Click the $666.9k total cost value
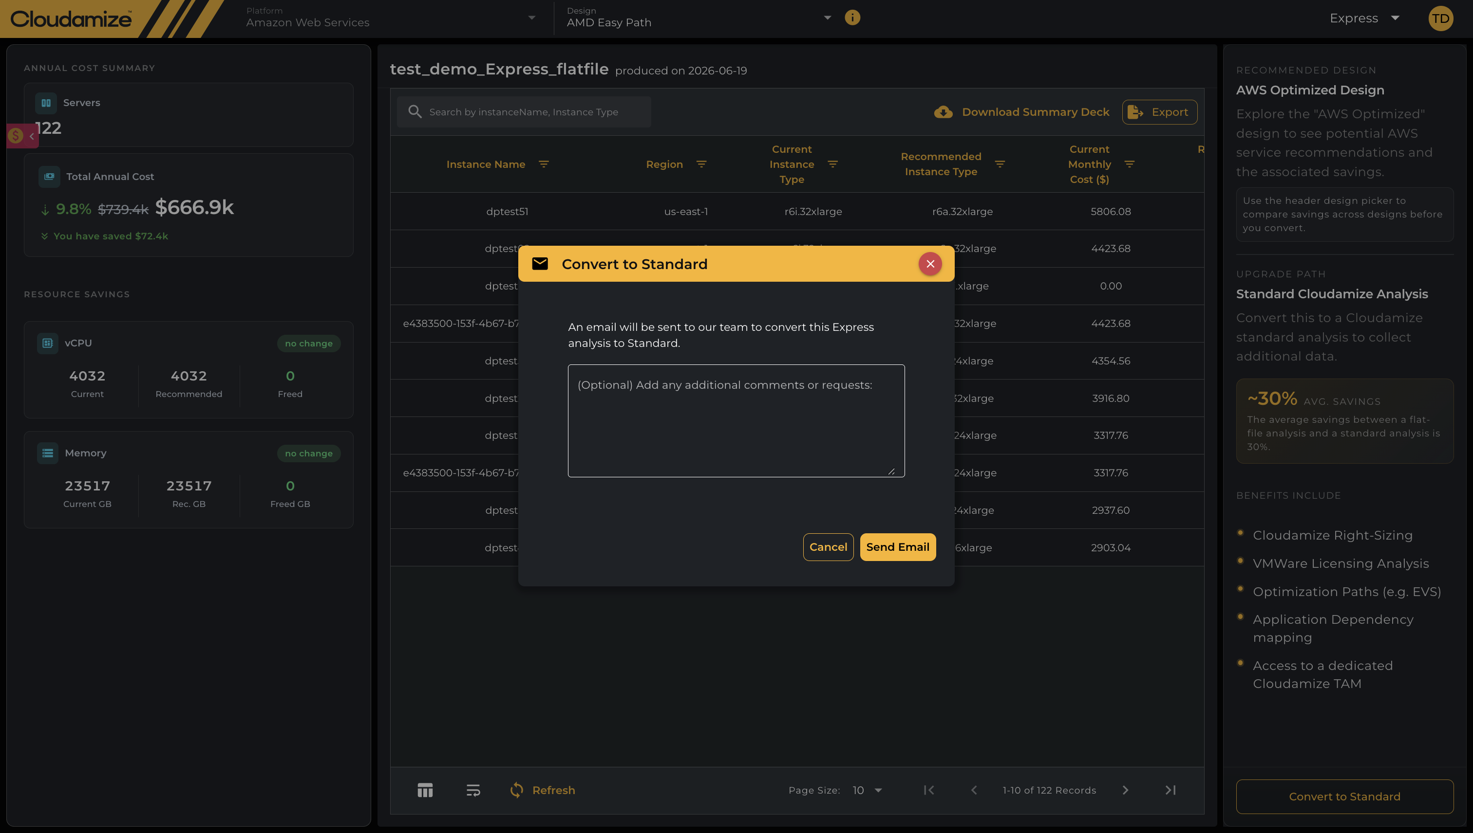The width and height of the screenshot is (1473, 833). [195, 207]
